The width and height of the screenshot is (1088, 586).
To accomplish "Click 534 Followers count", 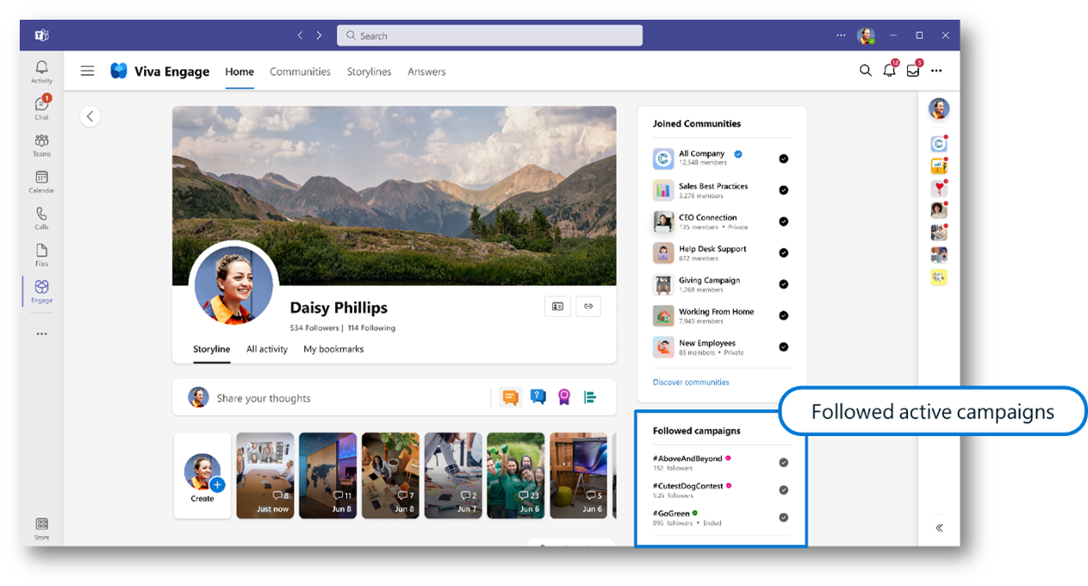I will point(314,328).
